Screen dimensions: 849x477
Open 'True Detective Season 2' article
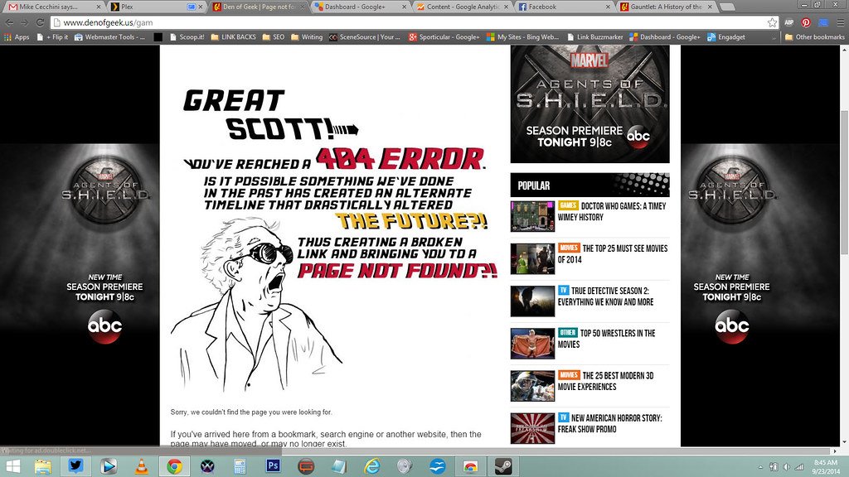tap(605, 296)
